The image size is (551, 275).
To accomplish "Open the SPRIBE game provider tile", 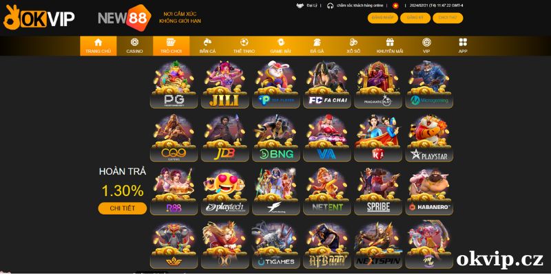I will [x=378, y=191].
